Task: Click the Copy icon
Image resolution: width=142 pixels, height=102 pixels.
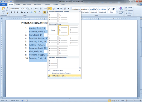Action: [7, 10]
